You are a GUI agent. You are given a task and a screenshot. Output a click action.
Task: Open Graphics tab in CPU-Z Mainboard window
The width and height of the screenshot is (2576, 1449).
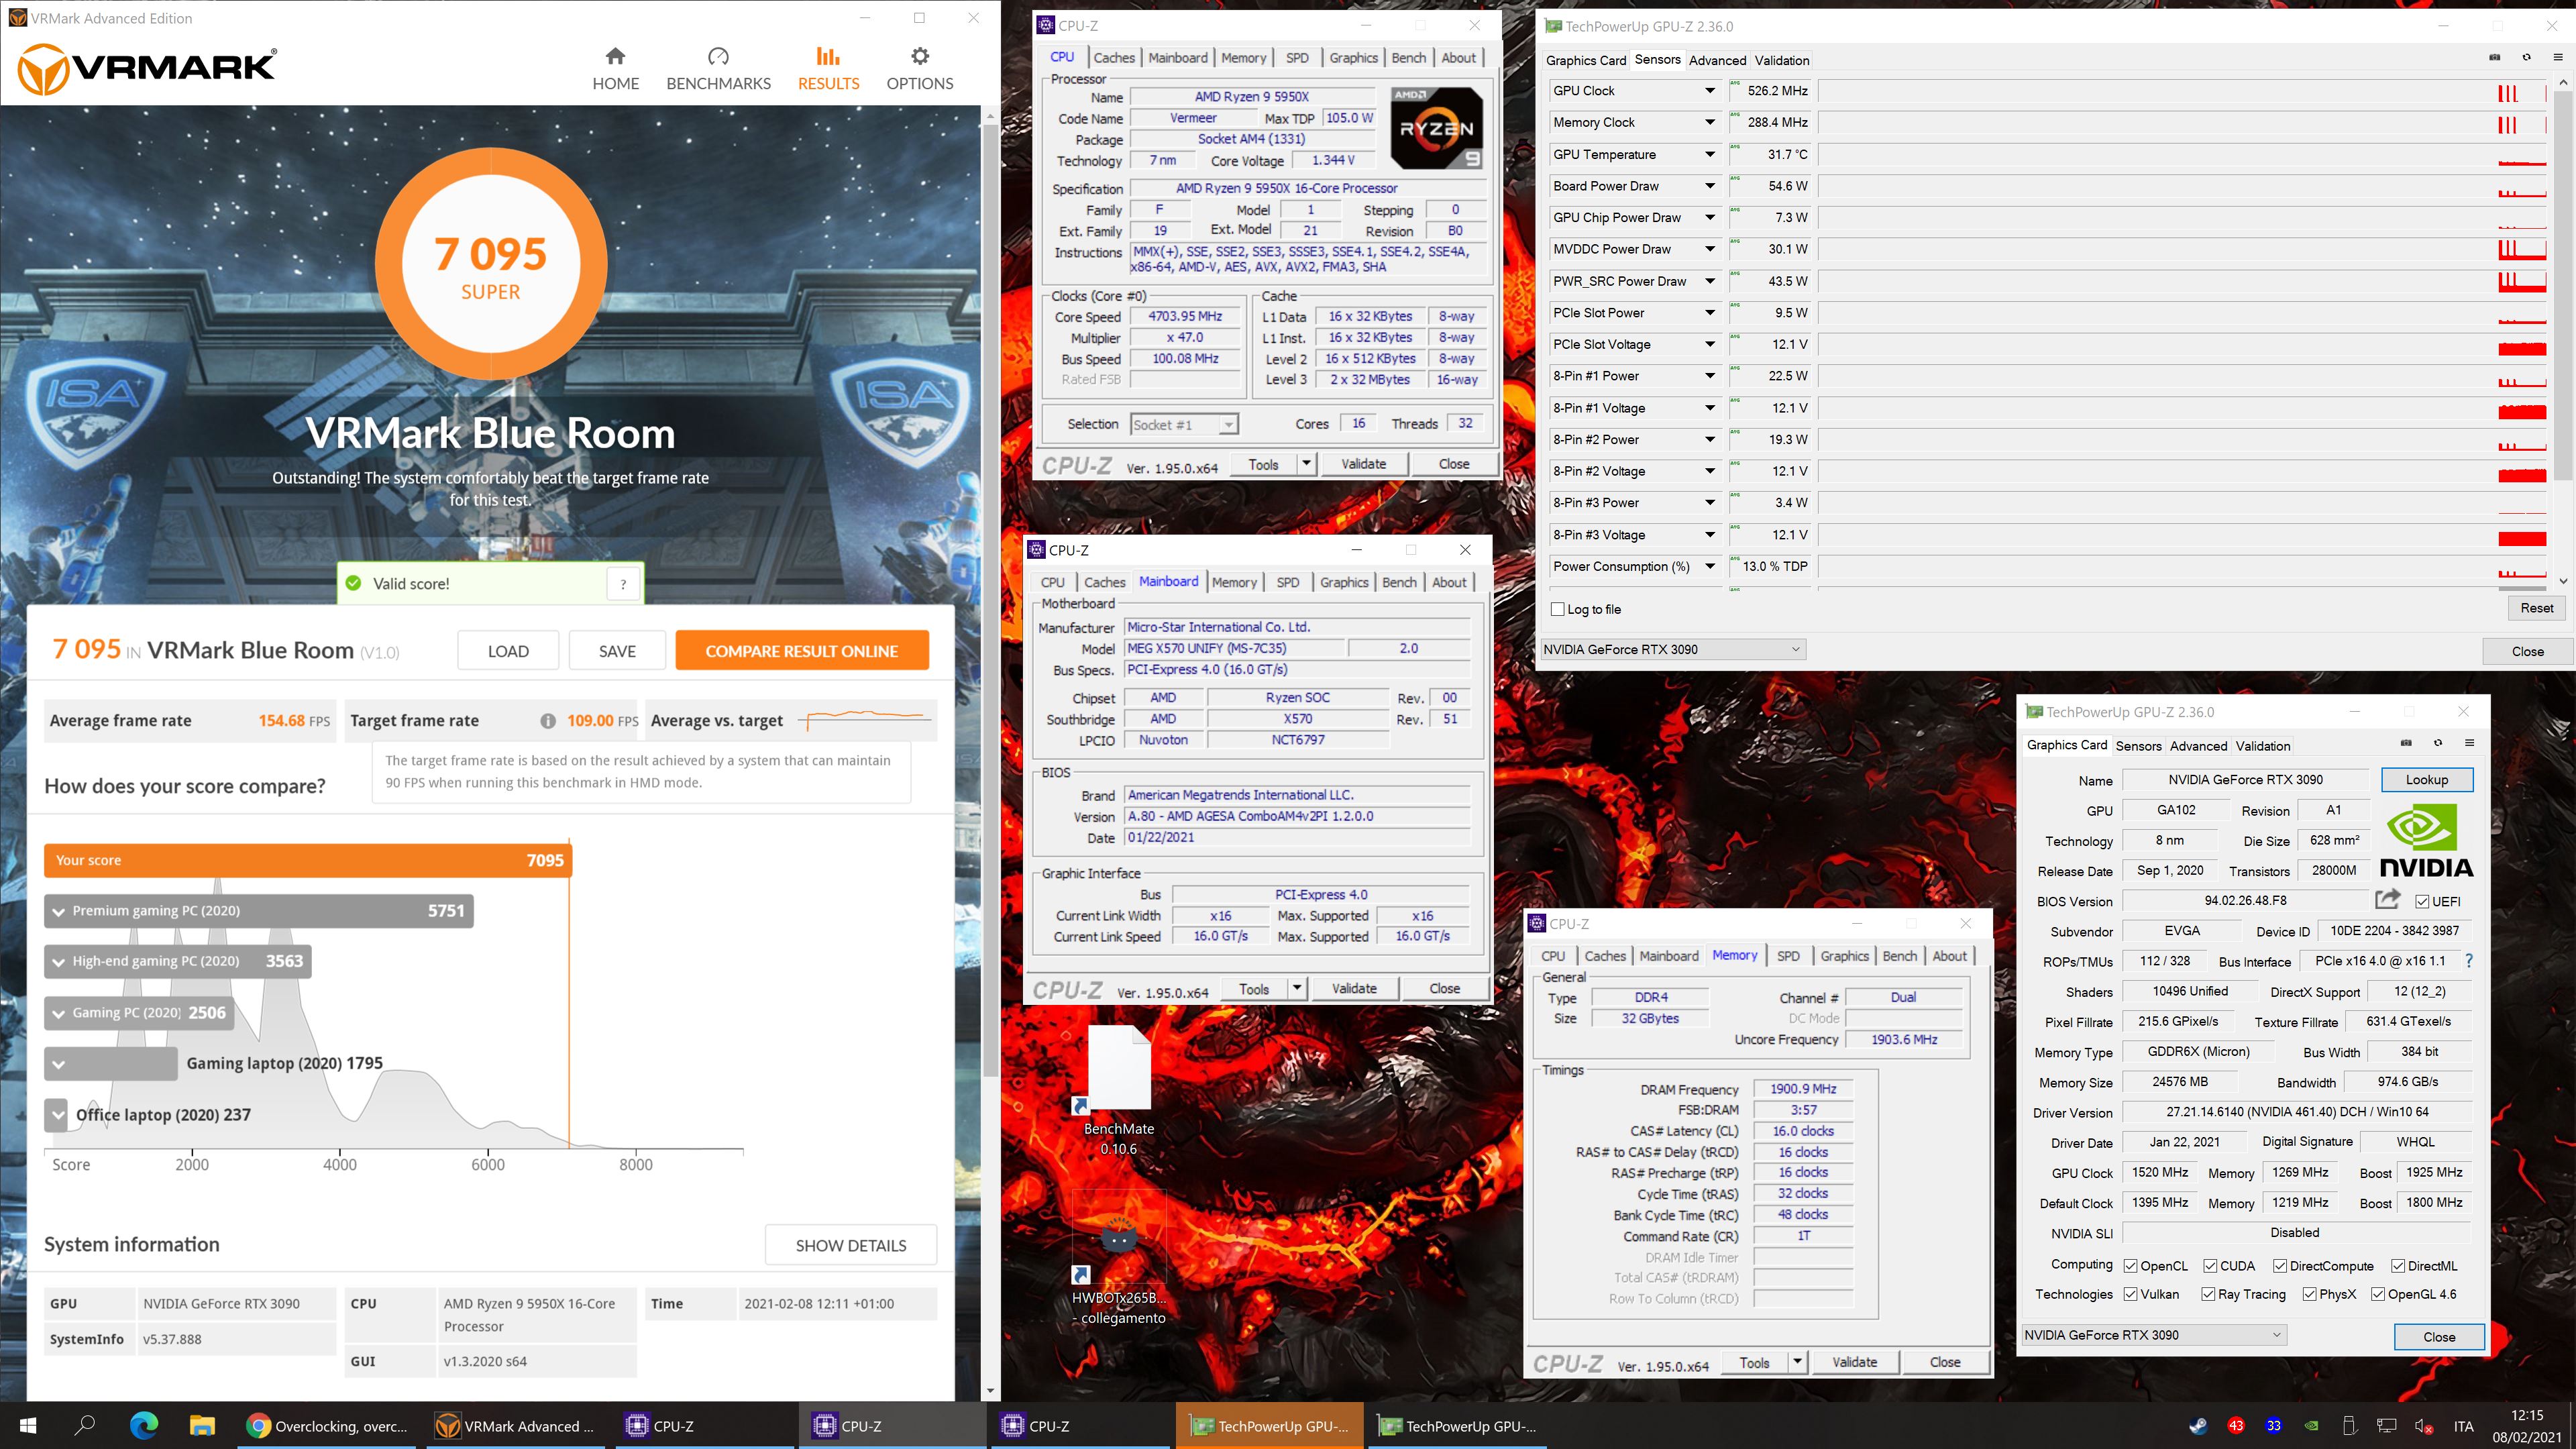[1344, 582]
